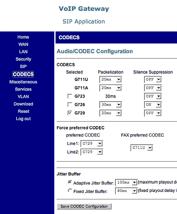Screen dimensions: 177x214
Task: Change G723 silence suppression dropdown
Action: [153, 96]
